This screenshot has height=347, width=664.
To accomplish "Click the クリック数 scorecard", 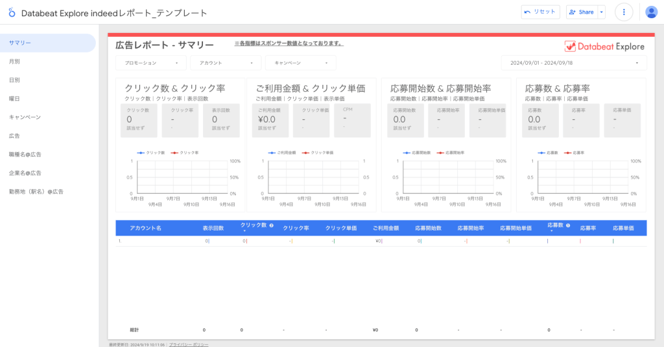I will point(139,120).
